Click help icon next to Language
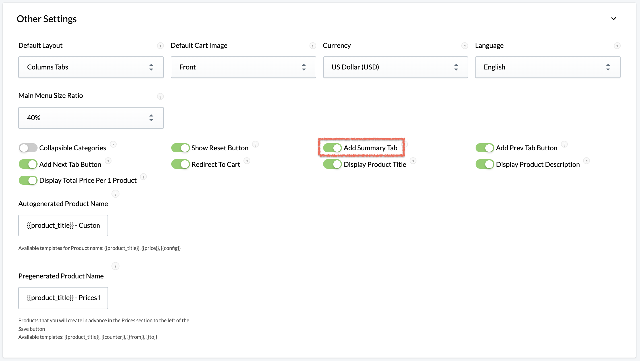 tap(617, 46)
